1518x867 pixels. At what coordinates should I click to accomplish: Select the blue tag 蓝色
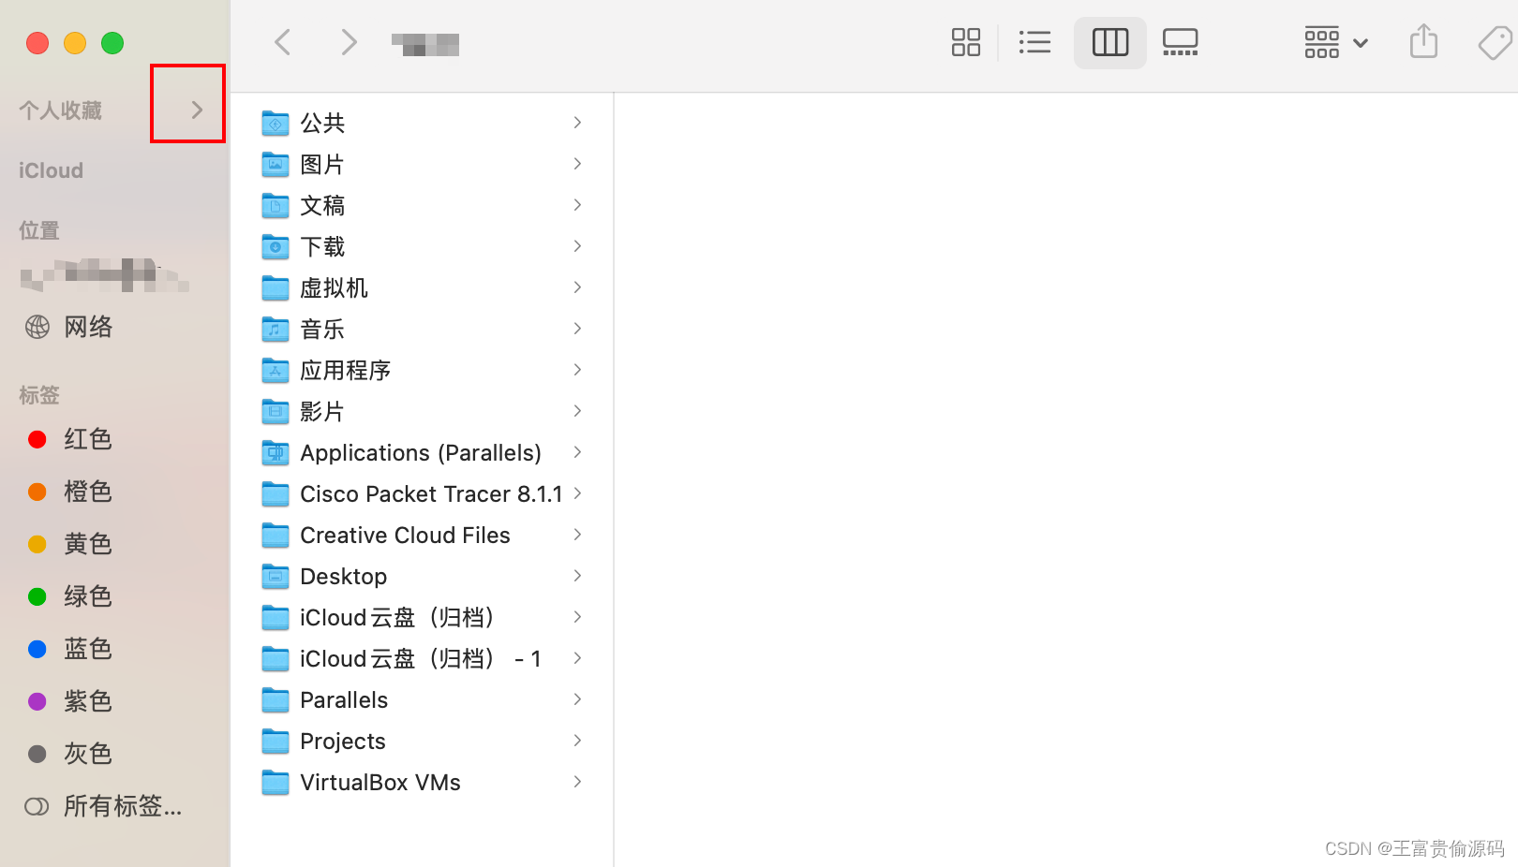tap(88, 649)
